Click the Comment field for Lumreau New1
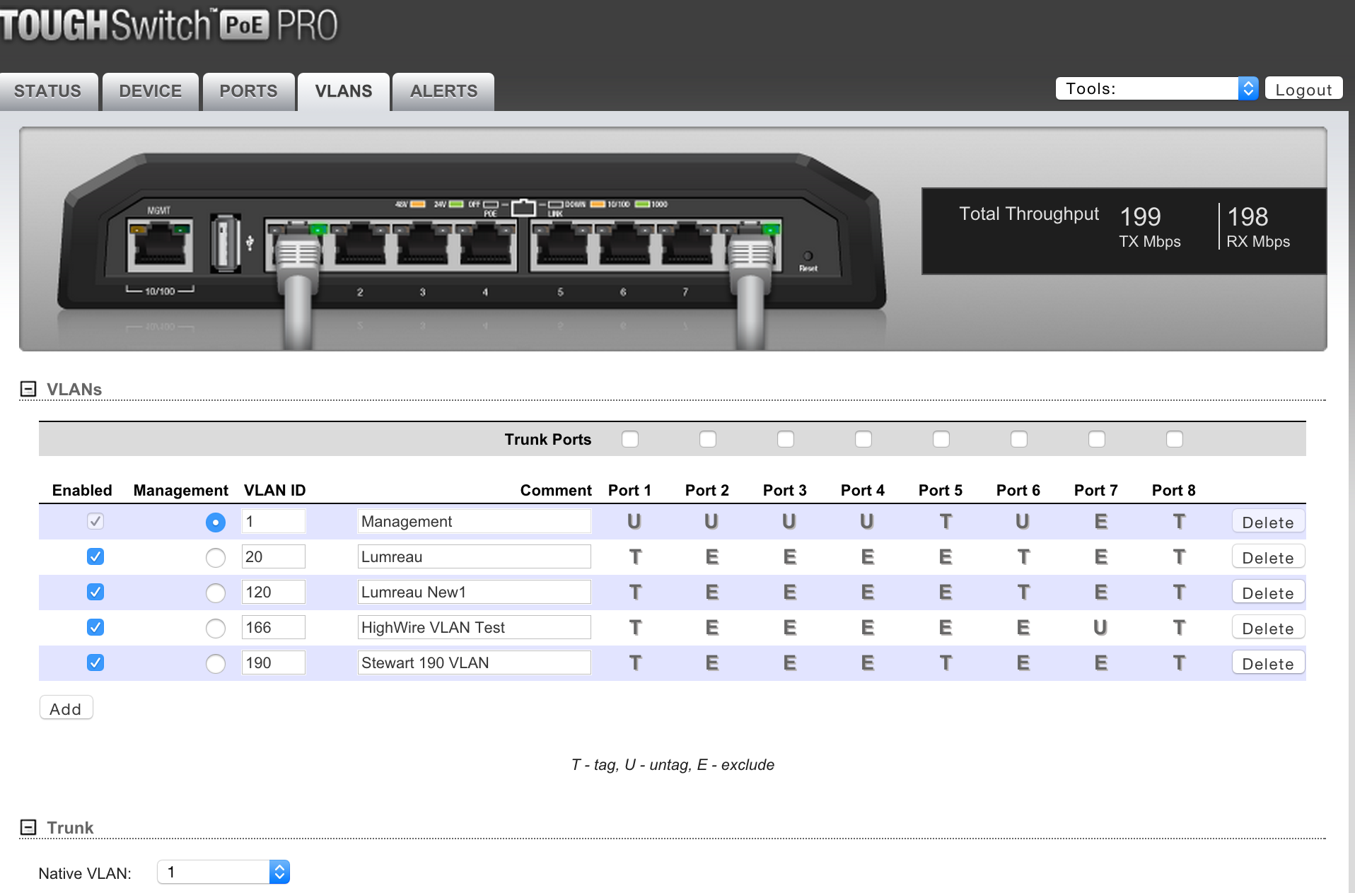The width and height of the screenshot is (1355, 893). click(474, 592)
